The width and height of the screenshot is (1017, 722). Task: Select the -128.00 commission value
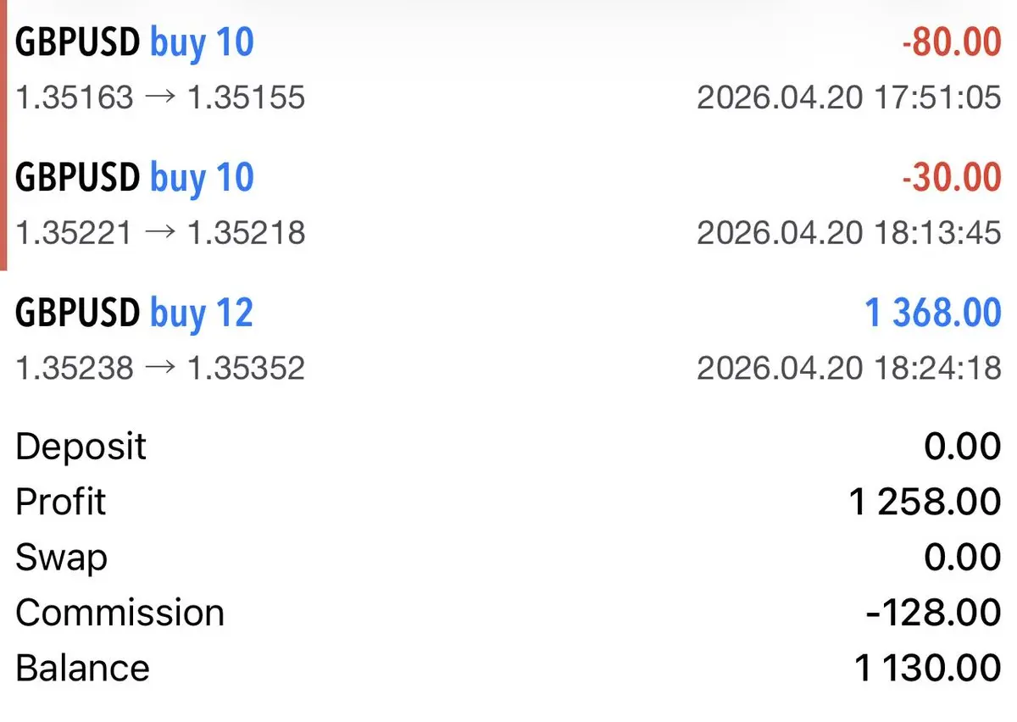pyautogui.click(x=933, y=613)
